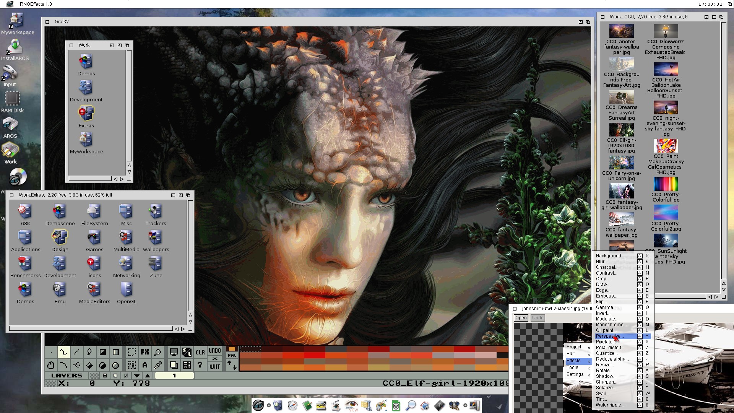Open the InstallAROS desktop icon

[15, 50]
